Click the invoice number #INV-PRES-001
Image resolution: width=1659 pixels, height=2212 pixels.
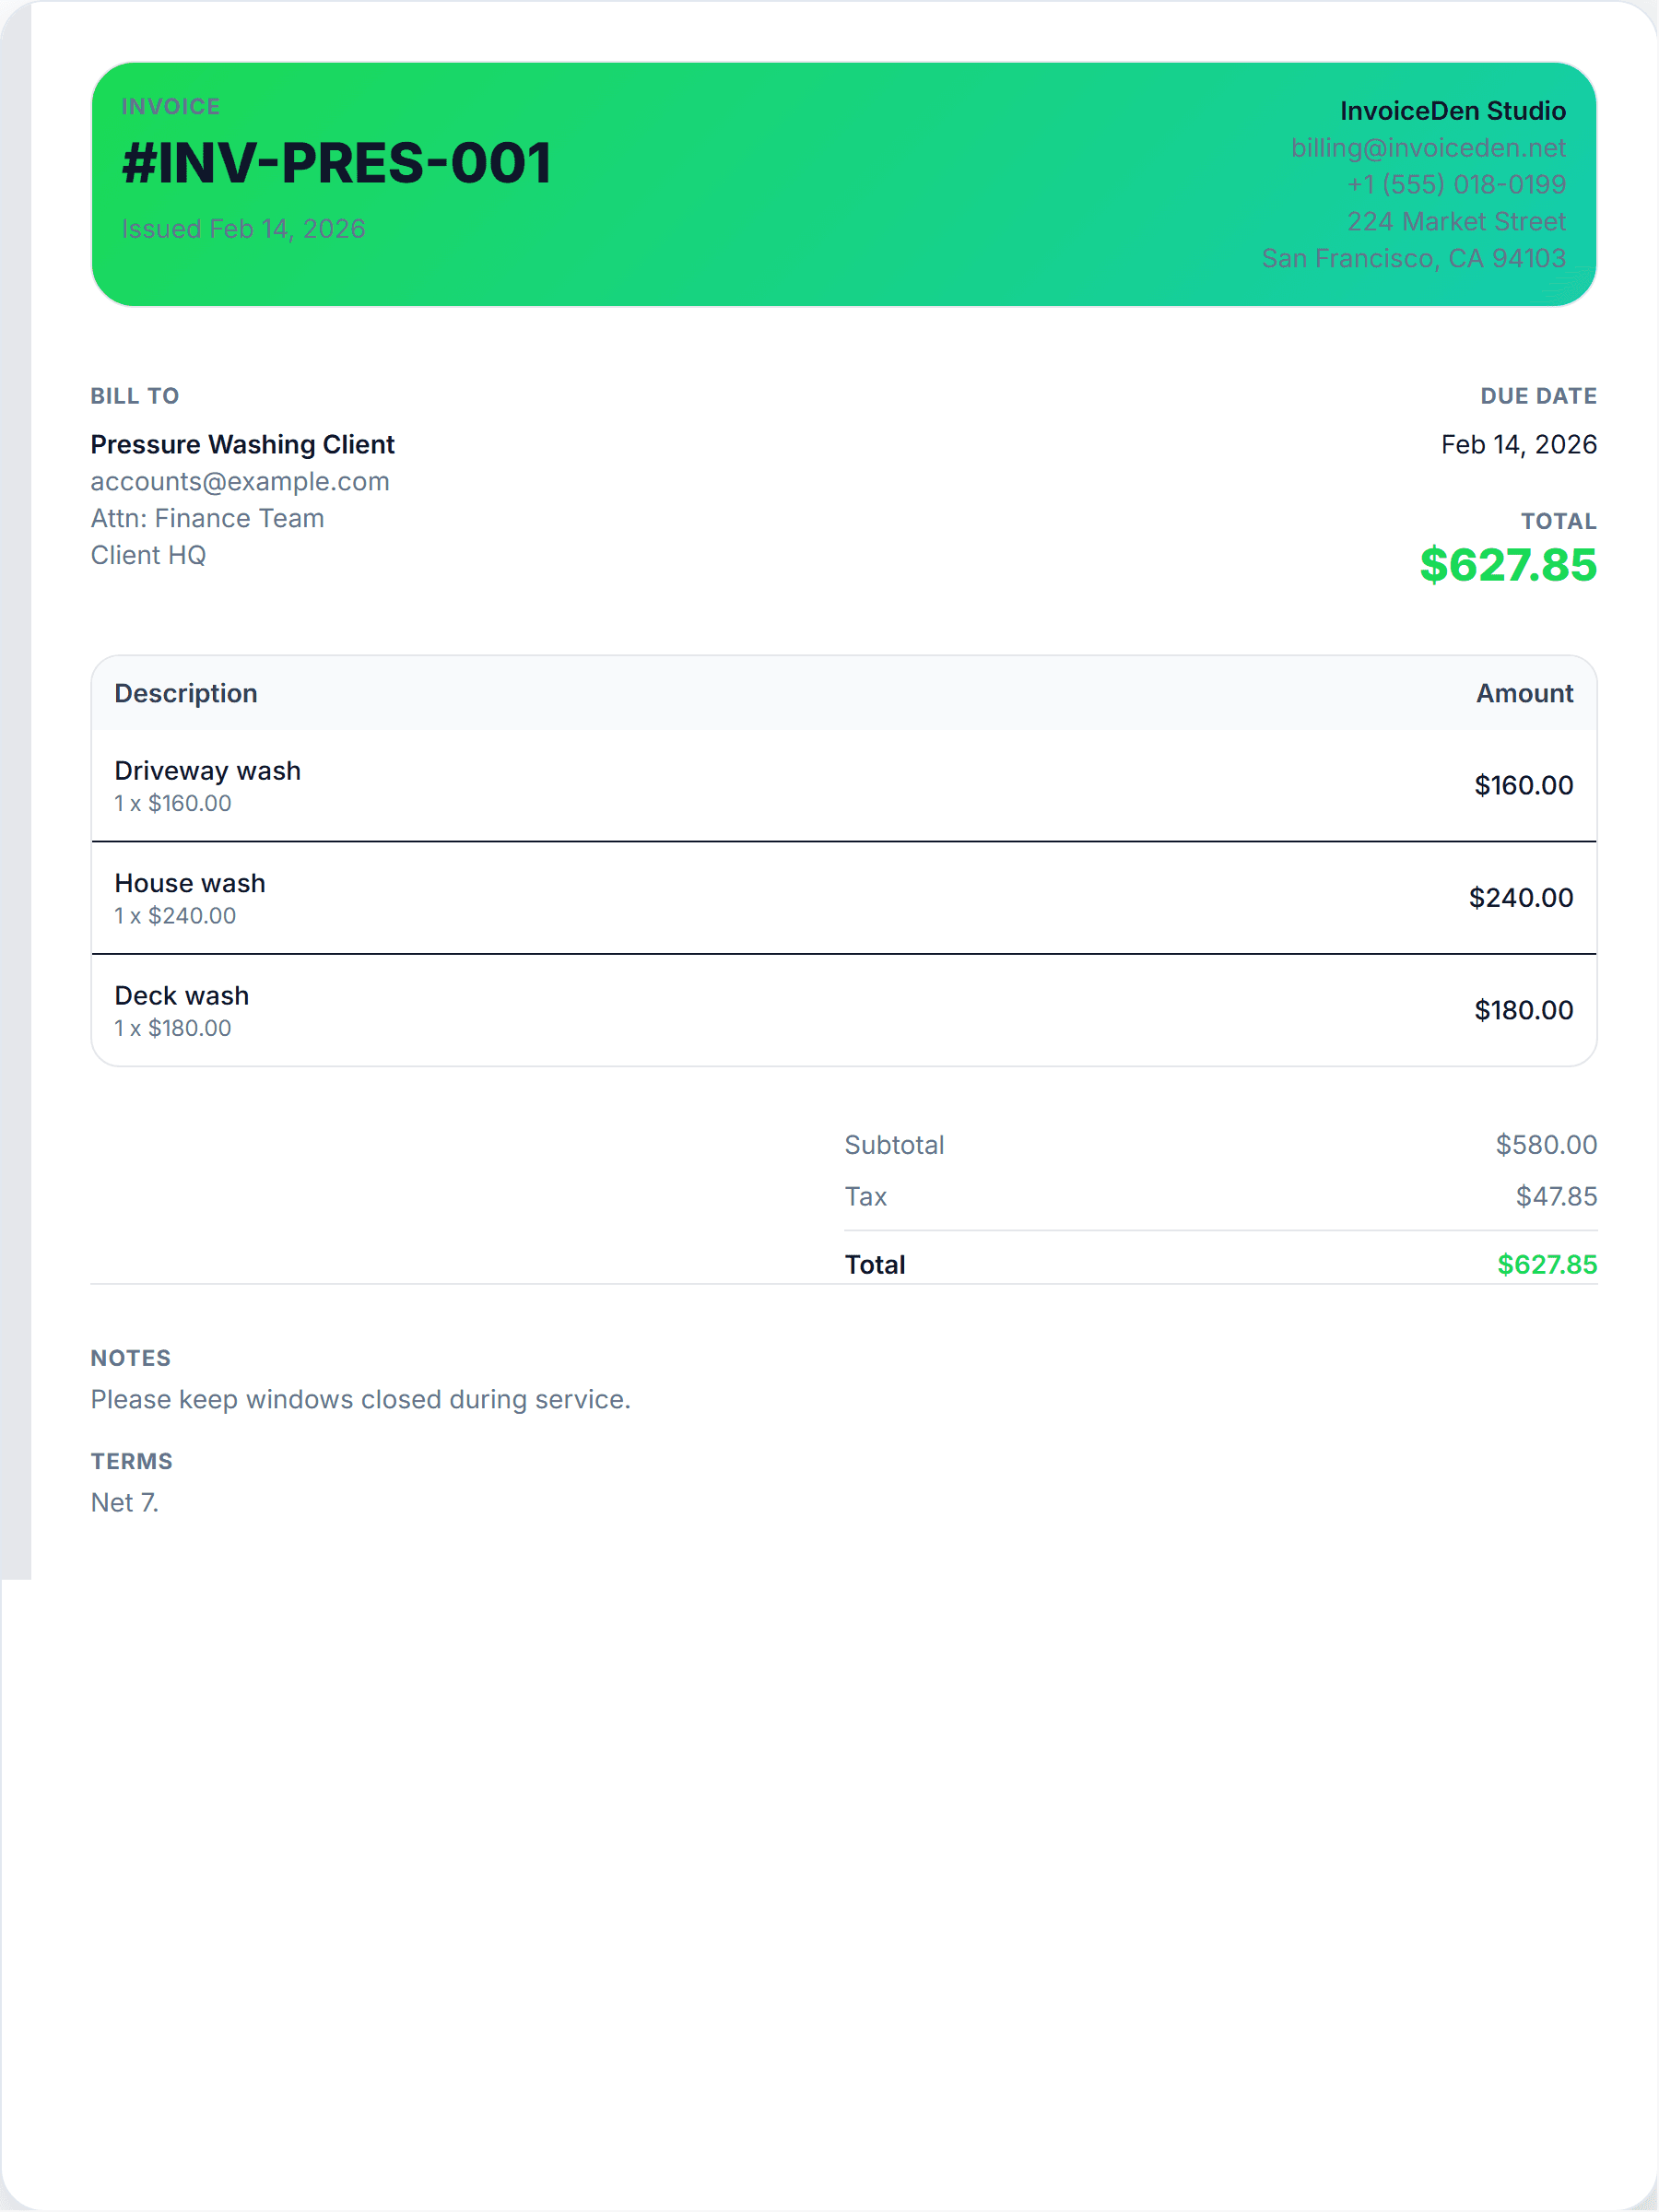[336, 163]
